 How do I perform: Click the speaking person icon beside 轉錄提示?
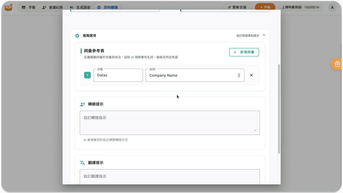[82, 104]
